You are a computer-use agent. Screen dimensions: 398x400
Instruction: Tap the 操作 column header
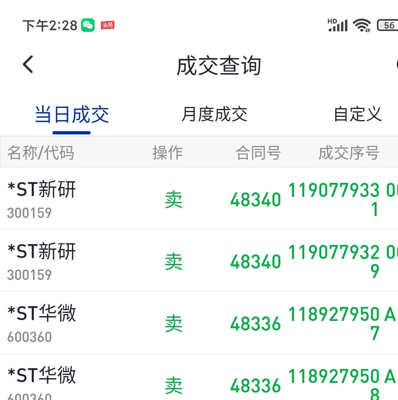click(168, 153)
